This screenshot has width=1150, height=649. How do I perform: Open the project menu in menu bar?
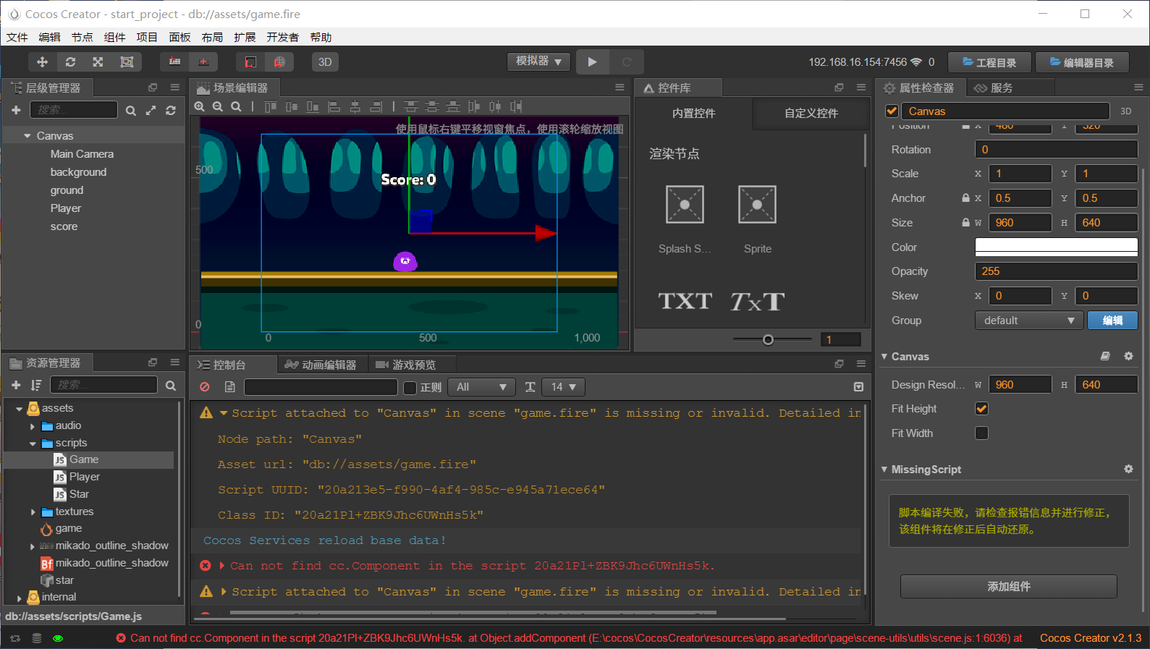147,38
